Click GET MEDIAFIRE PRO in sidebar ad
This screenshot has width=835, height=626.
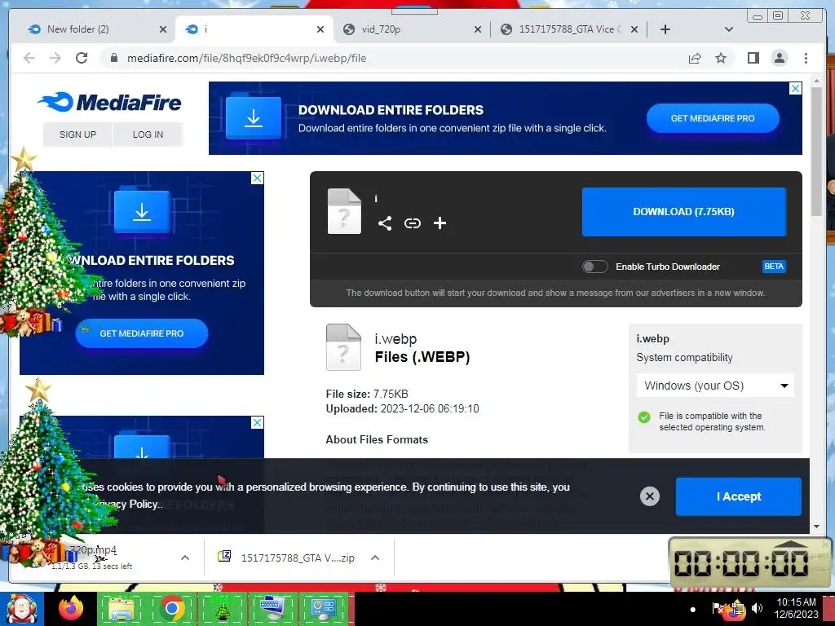142,333
